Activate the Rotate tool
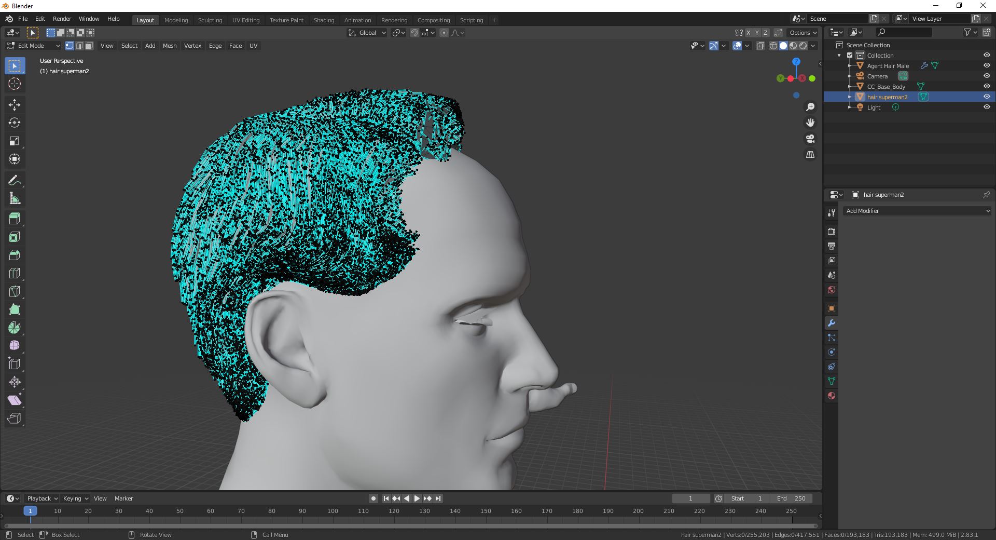The image size is (996, 540). tap(15, 123)
